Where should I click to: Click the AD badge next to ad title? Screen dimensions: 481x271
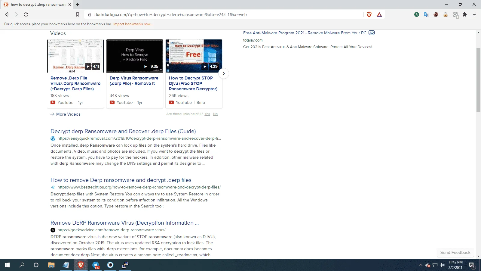pyautogui.click(x=372, y=33)
